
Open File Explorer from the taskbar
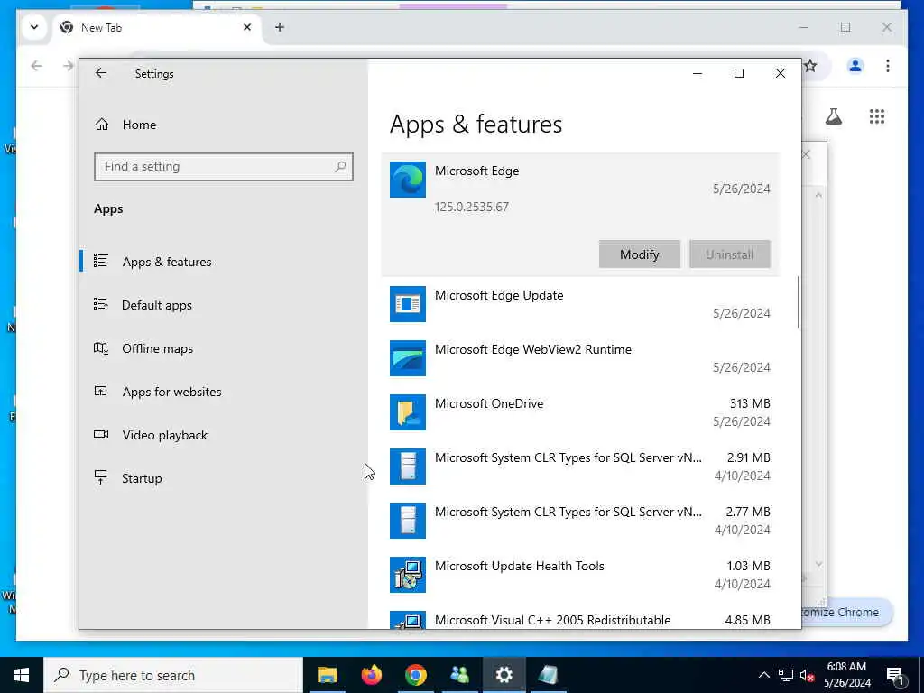[327, 675]
